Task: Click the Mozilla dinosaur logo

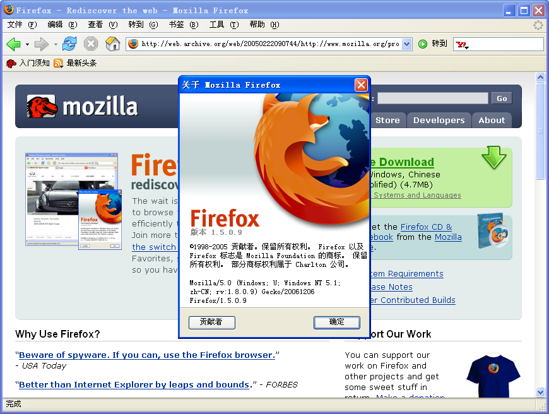Action: pos(41,107)
